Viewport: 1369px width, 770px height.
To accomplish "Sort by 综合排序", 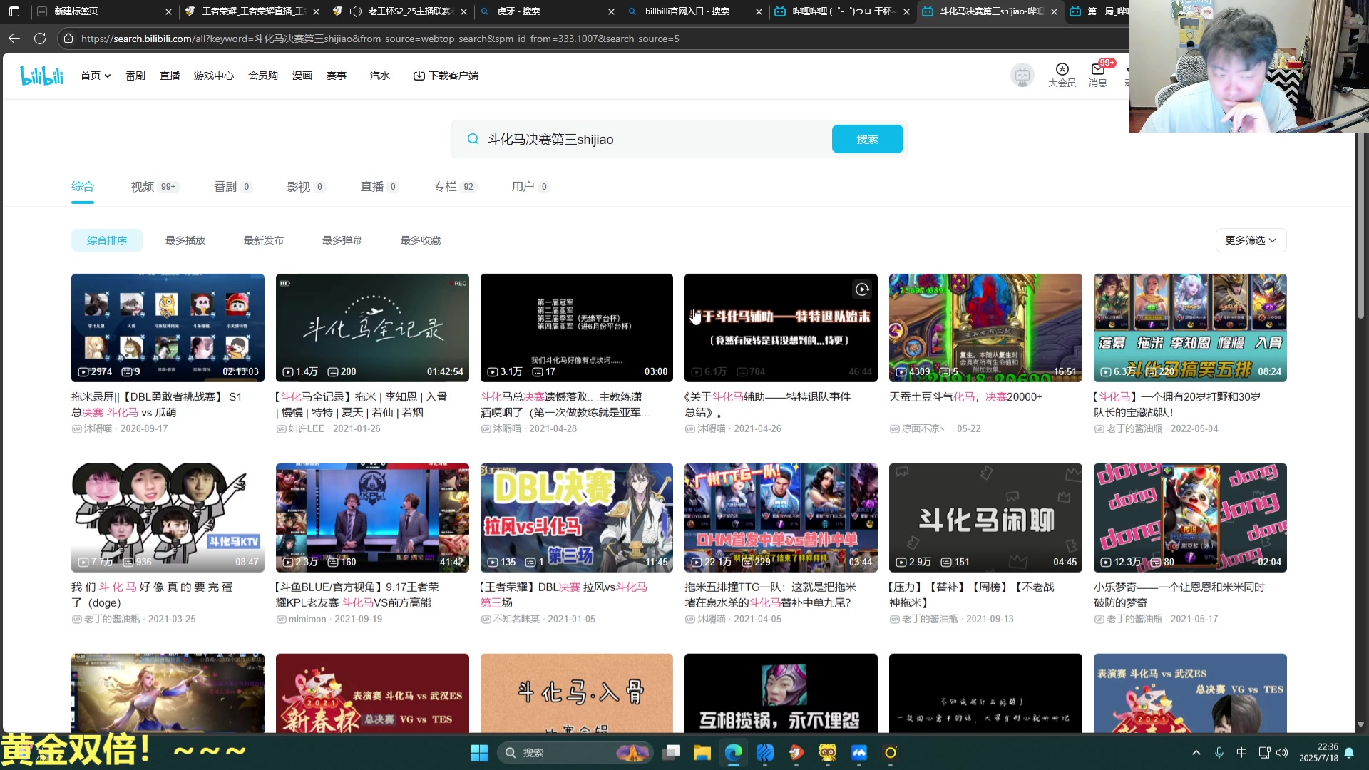I will (107, 240).
